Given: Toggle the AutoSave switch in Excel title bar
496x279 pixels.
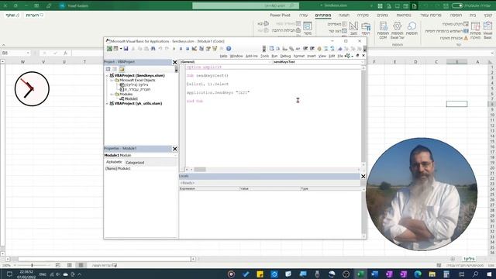Looking at the screenshot, I should [x=457, y=5].
